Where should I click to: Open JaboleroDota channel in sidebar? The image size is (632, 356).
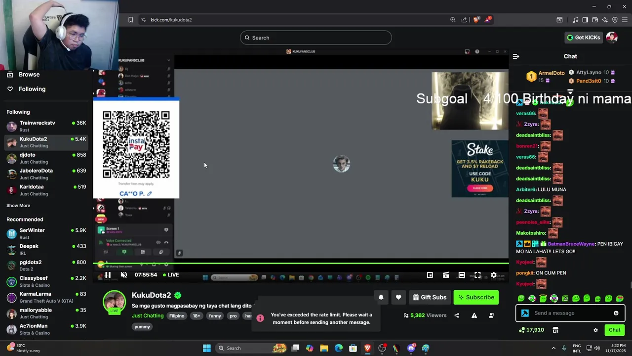pos(46,174)
